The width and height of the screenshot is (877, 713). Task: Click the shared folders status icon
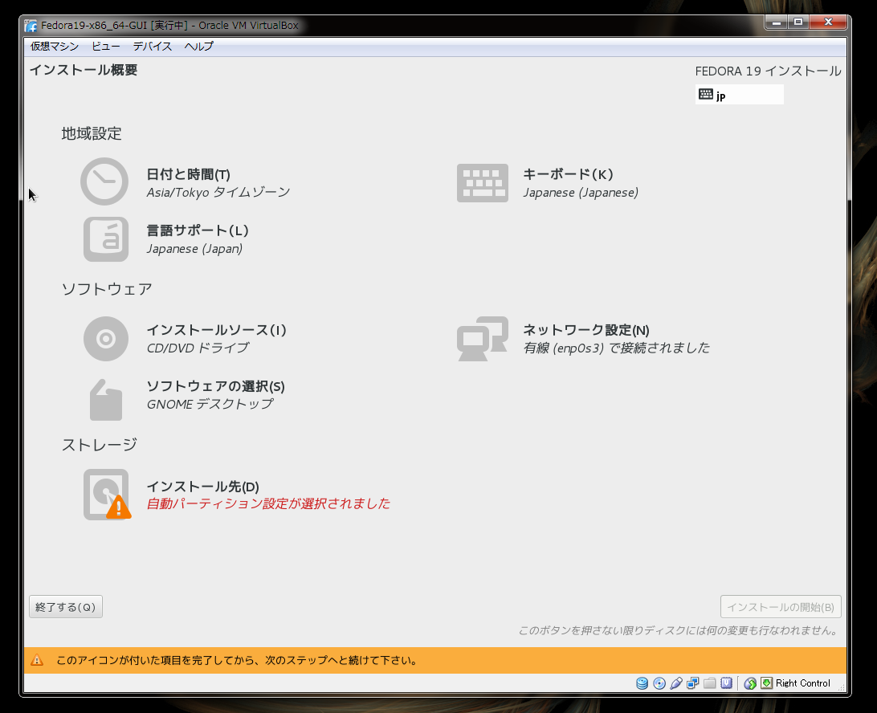(710, 683)
